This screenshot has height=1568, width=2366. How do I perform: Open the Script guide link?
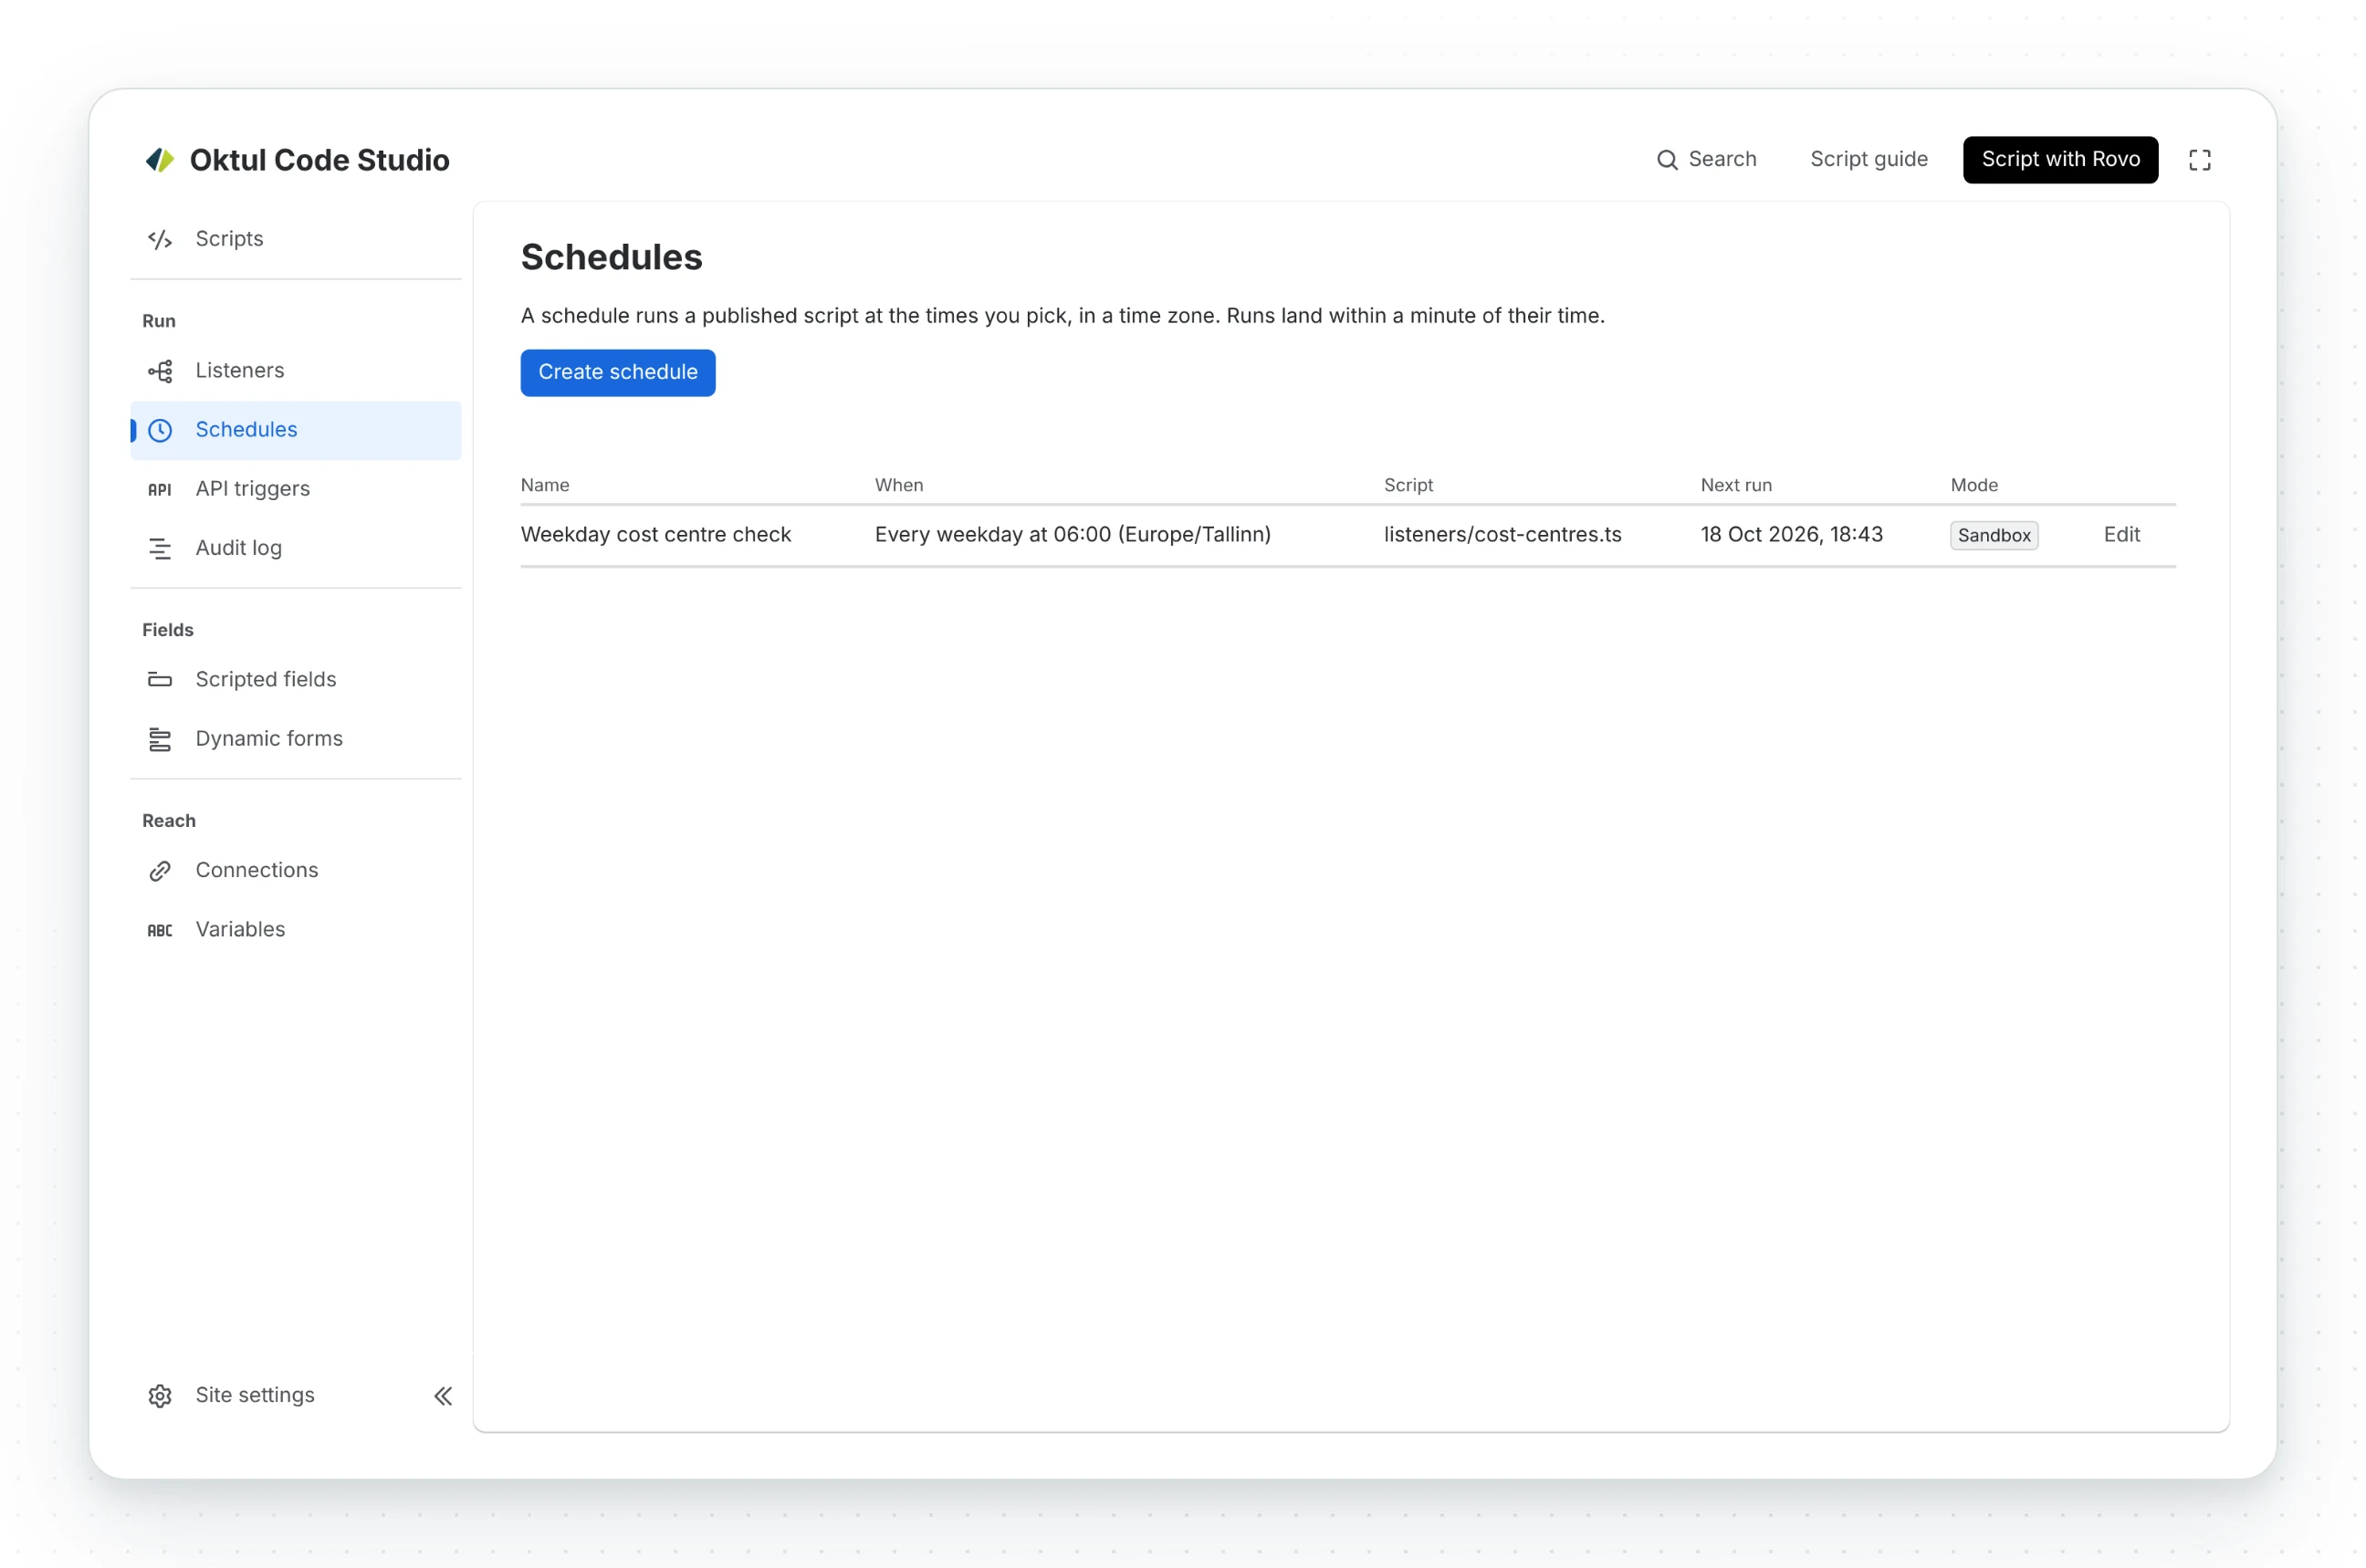point(1868,160)
